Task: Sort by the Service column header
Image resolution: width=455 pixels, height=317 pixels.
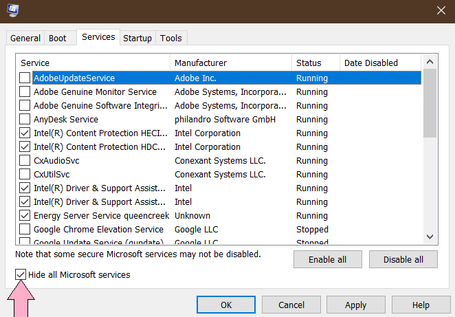Action: (93, 63)
